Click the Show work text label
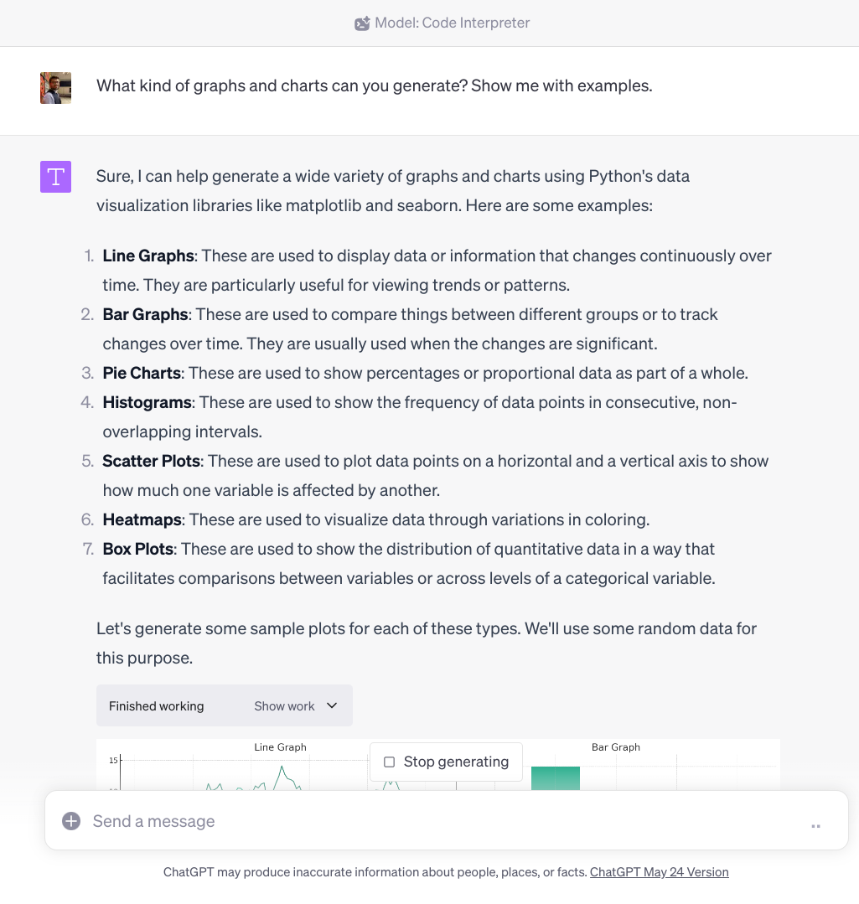859x904 pixels. click(283, 705)
